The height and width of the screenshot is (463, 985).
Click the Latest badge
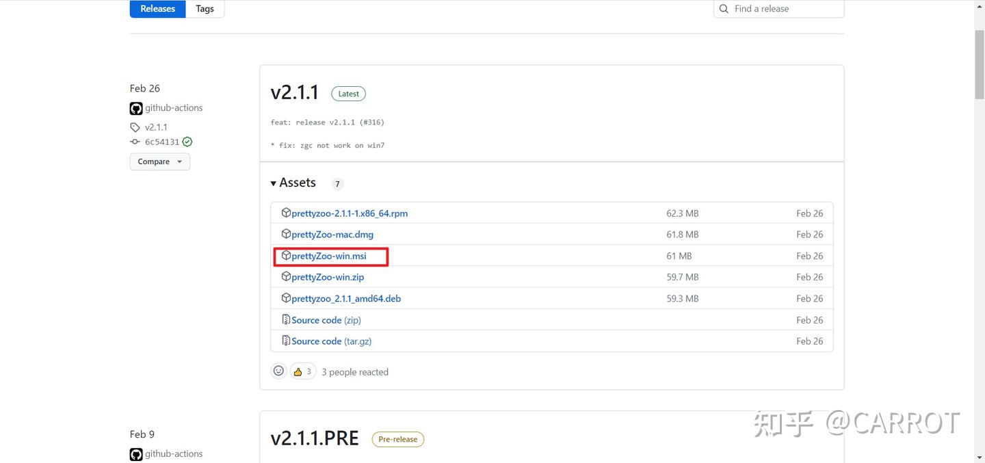click(349, 94)
